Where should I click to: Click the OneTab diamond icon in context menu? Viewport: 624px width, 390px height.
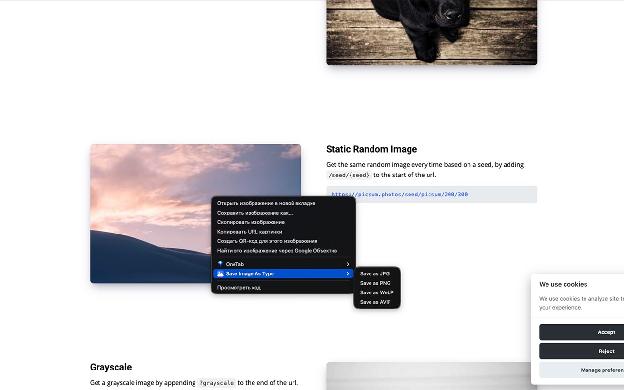220,264
